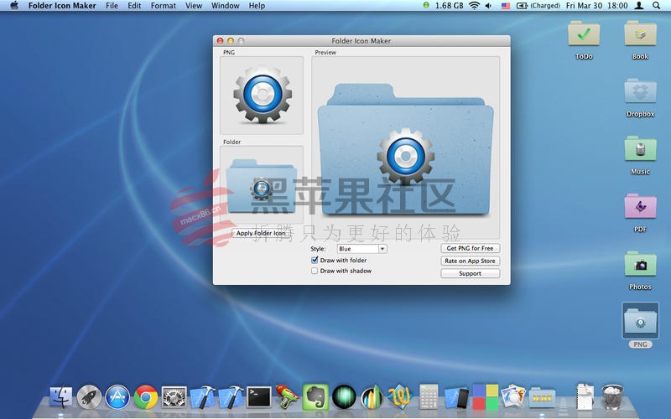
Task: Open the green waveform app in Dock
Action: click(x=344, y=396)
